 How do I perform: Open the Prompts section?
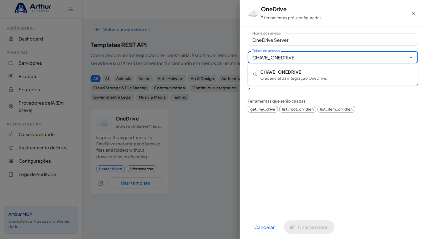41,76
